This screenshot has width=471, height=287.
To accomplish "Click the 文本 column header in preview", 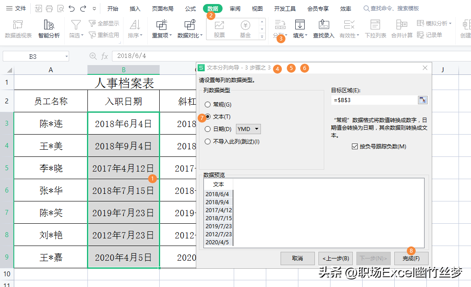I will click(219, 184).
